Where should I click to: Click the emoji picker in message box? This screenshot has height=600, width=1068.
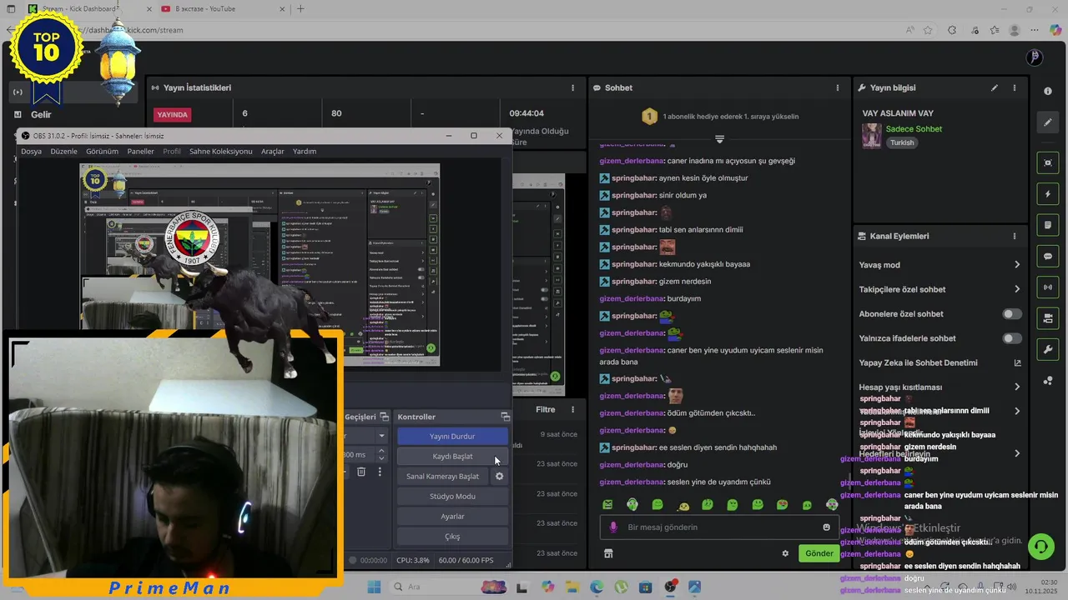827,527
